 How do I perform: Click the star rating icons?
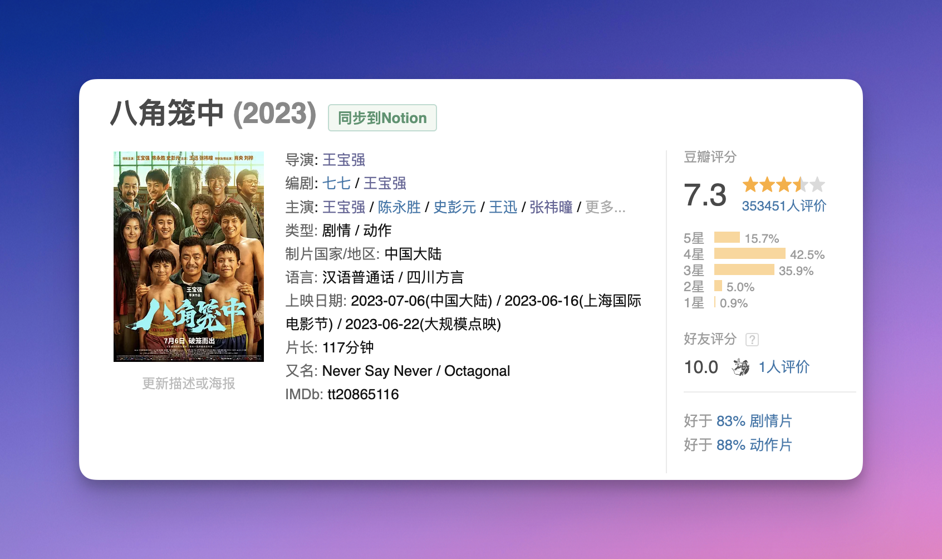click(783, 184)
